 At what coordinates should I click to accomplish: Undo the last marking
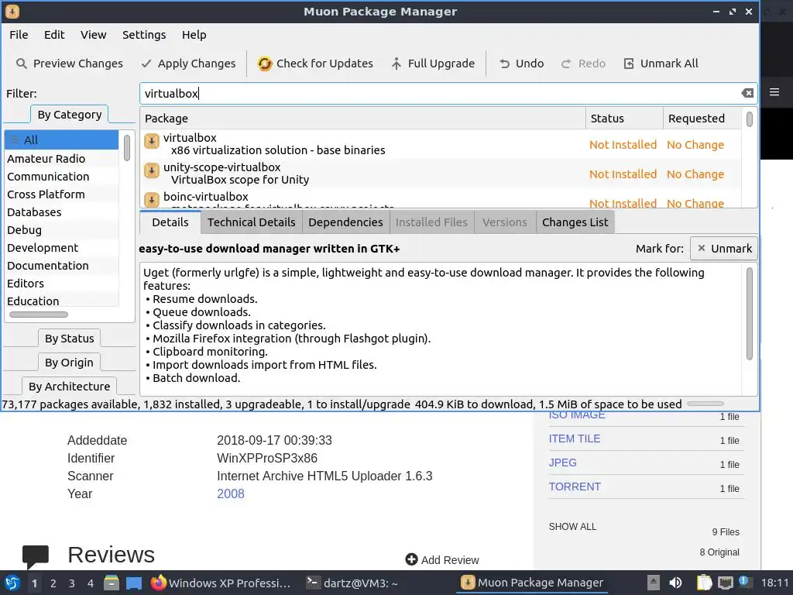[521, 64]
